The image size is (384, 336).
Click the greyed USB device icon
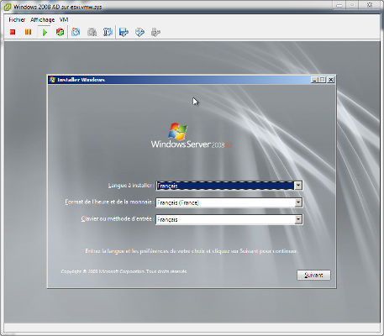click(x=155, y=32)
